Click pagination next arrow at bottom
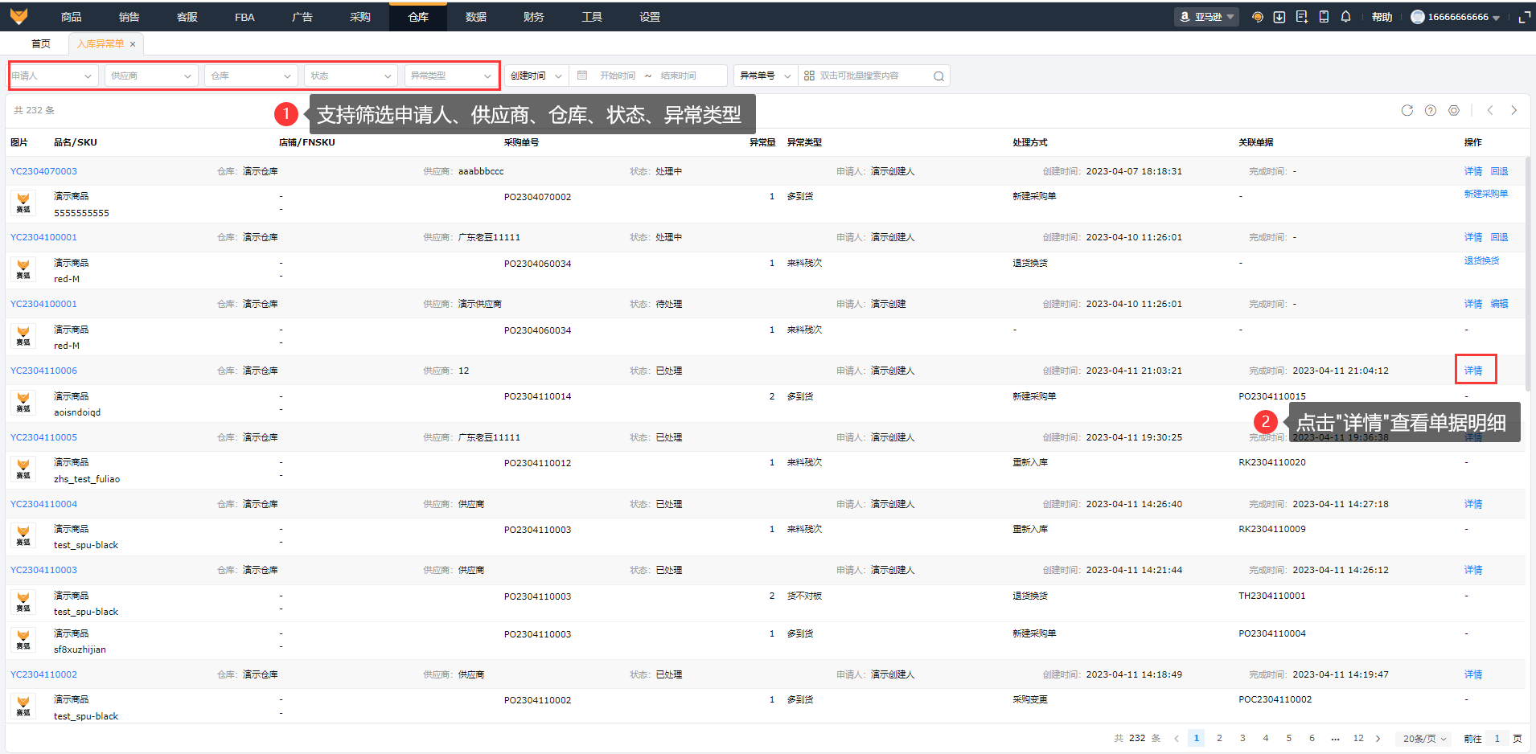1536x754 pixels. pos(1378,738)
